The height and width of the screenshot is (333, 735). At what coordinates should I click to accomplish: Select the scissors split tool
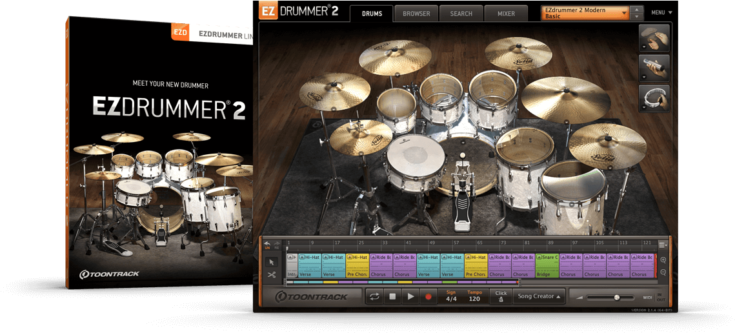(272, 275)
